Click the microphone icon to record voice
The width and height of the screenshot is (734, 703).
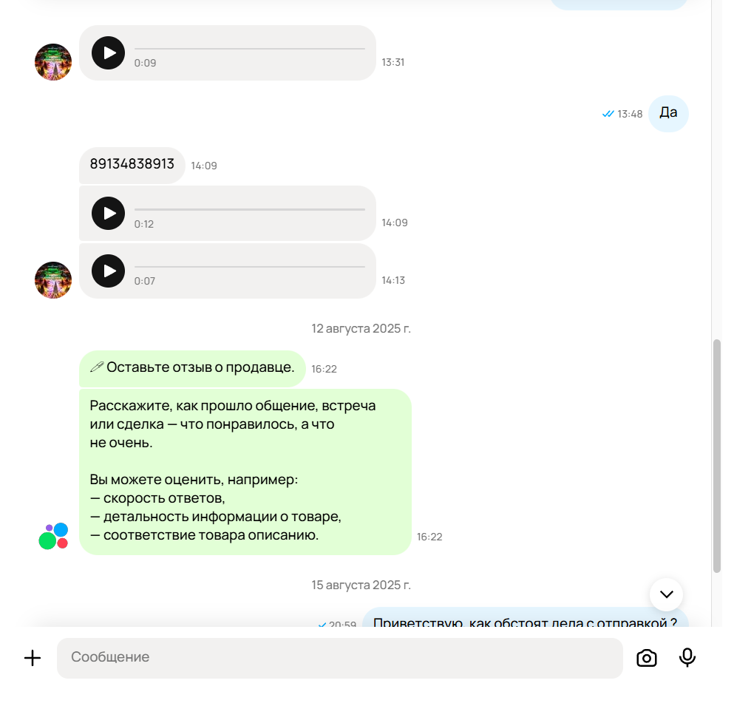(687, 658)
